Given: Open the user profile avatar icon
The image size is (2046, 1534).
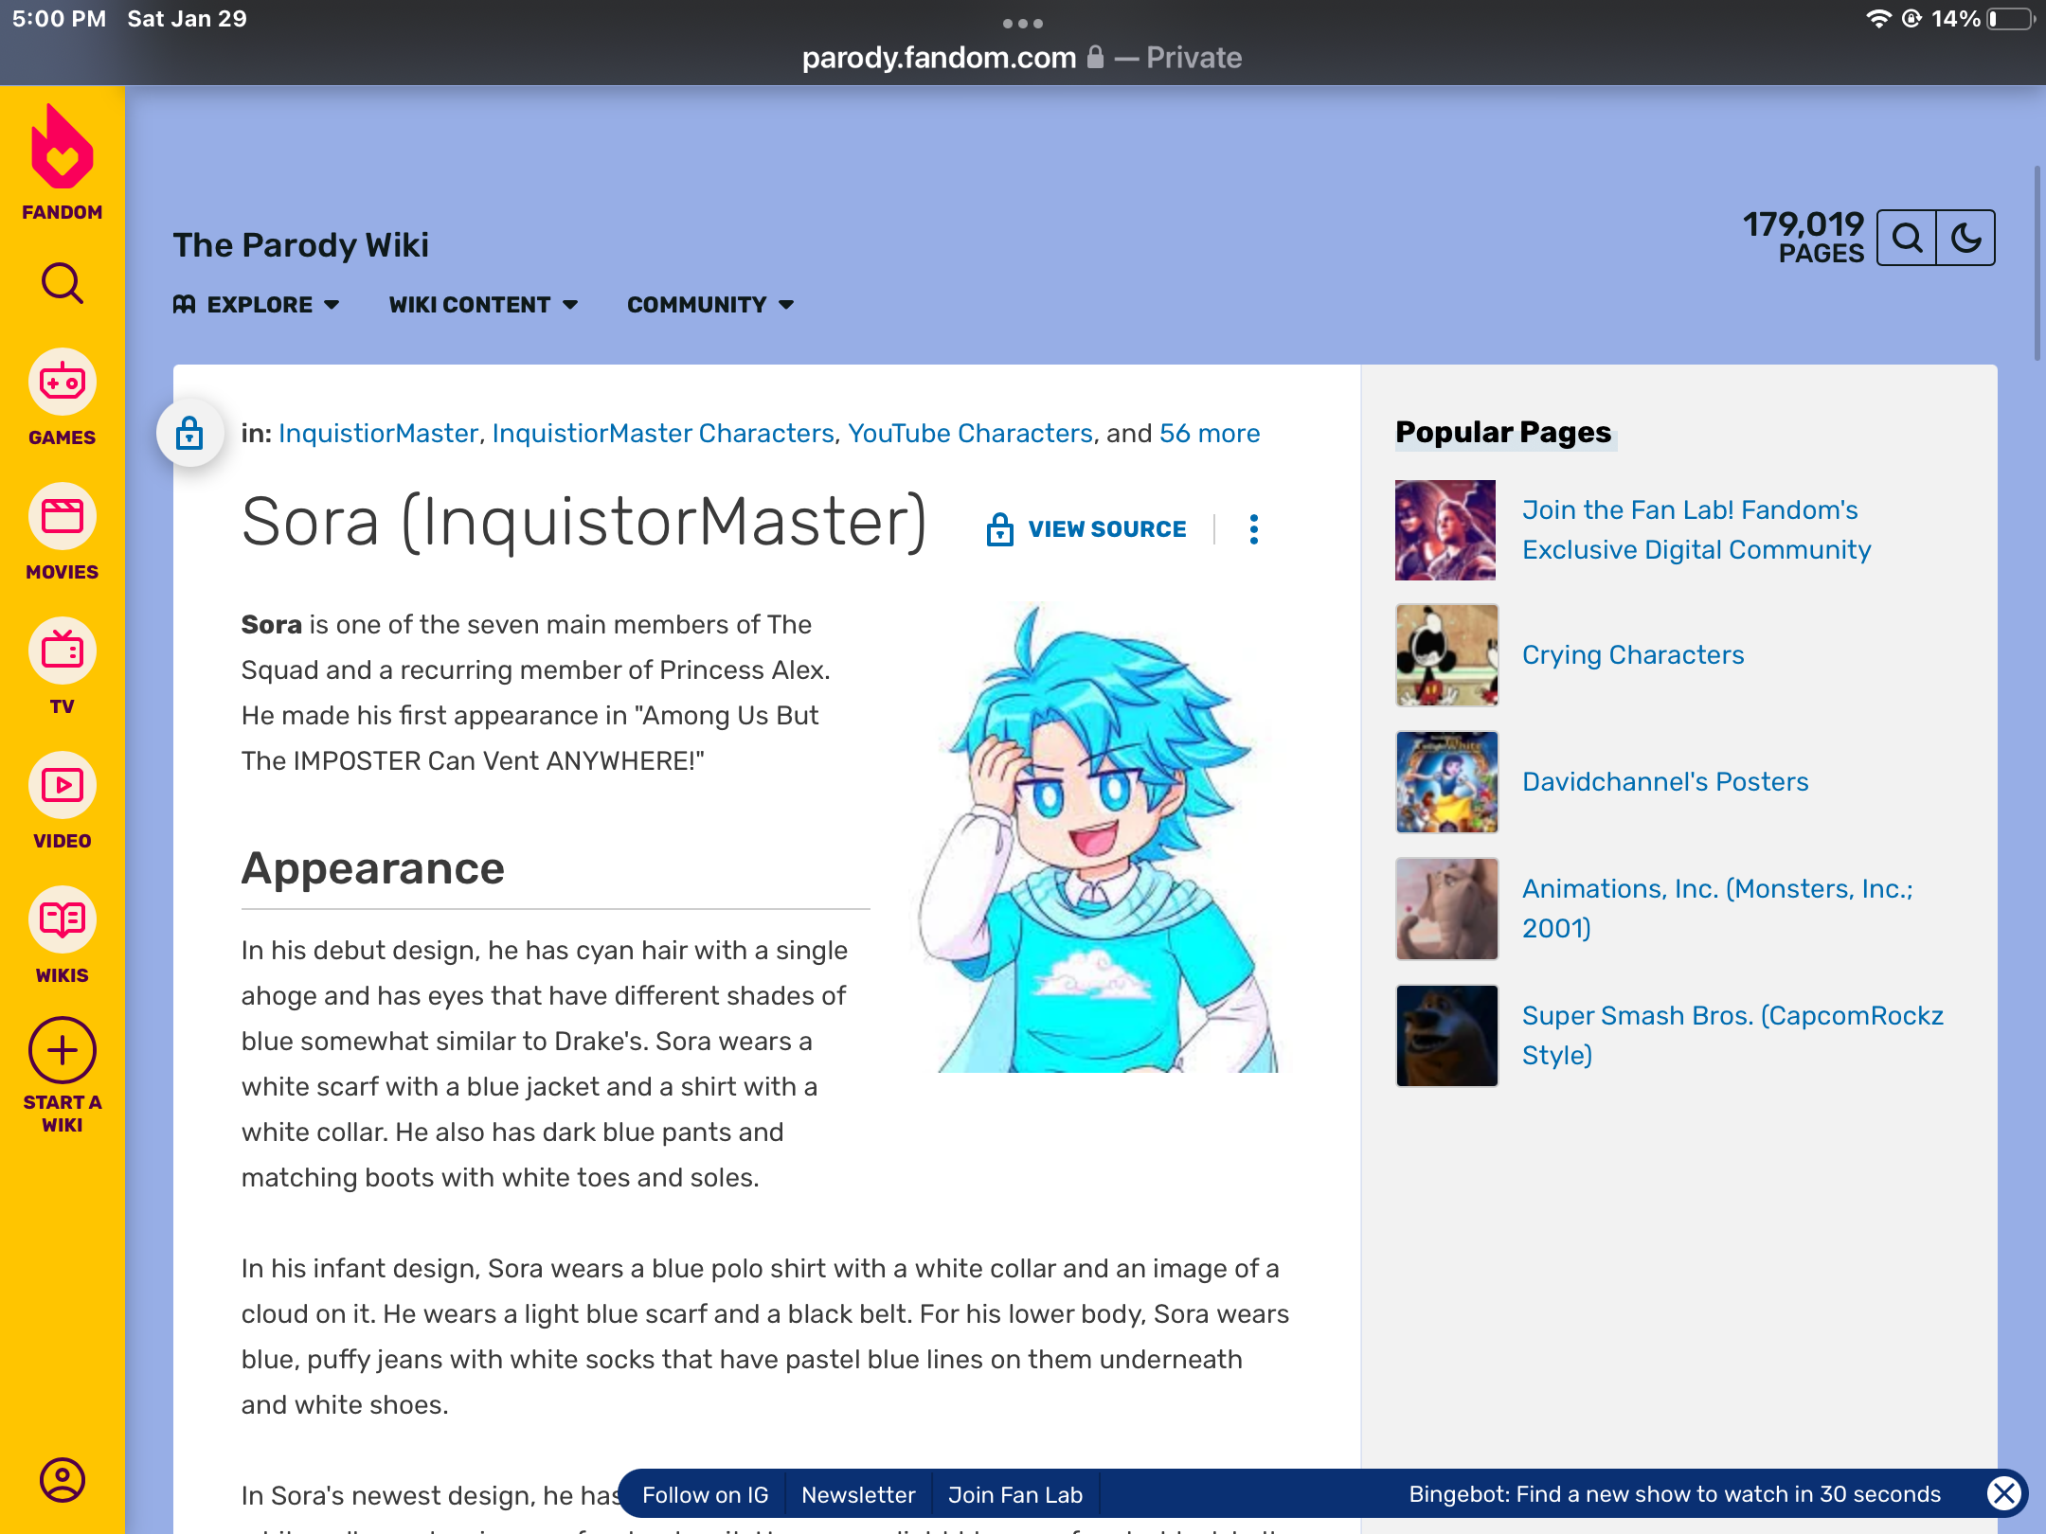Looking at the screenshot, I should (x=62, y=1479).
